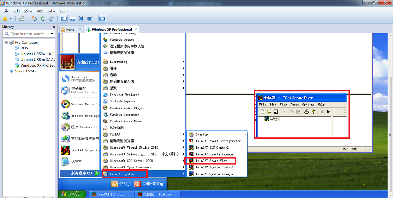Open the power options dropdown arrow
This screenshot has height=198, width=393.
click(11, 19)
